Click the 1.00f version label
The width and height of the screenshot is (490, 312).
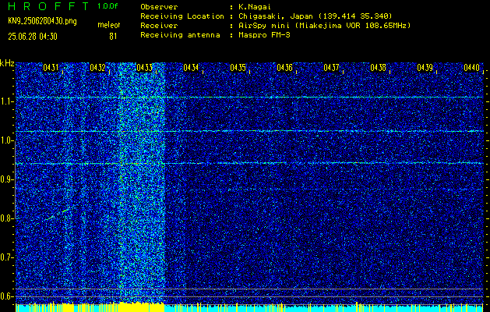click(108, 6)
